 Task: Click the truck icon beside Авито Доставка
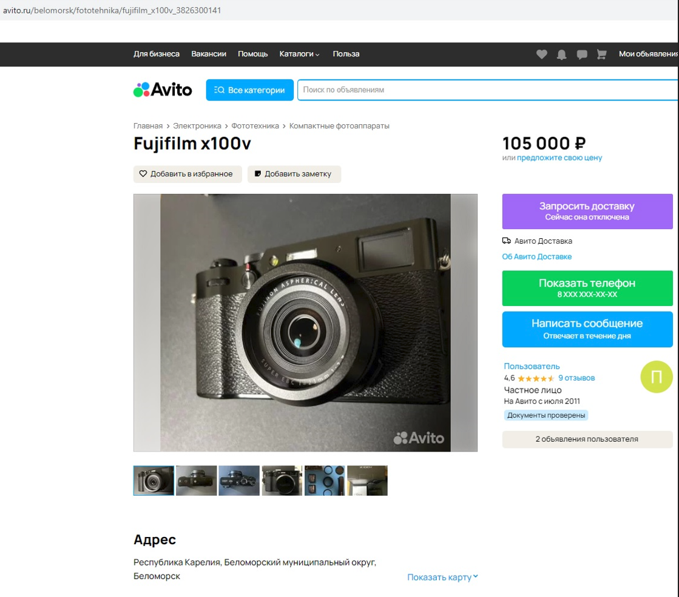point(506,241)
